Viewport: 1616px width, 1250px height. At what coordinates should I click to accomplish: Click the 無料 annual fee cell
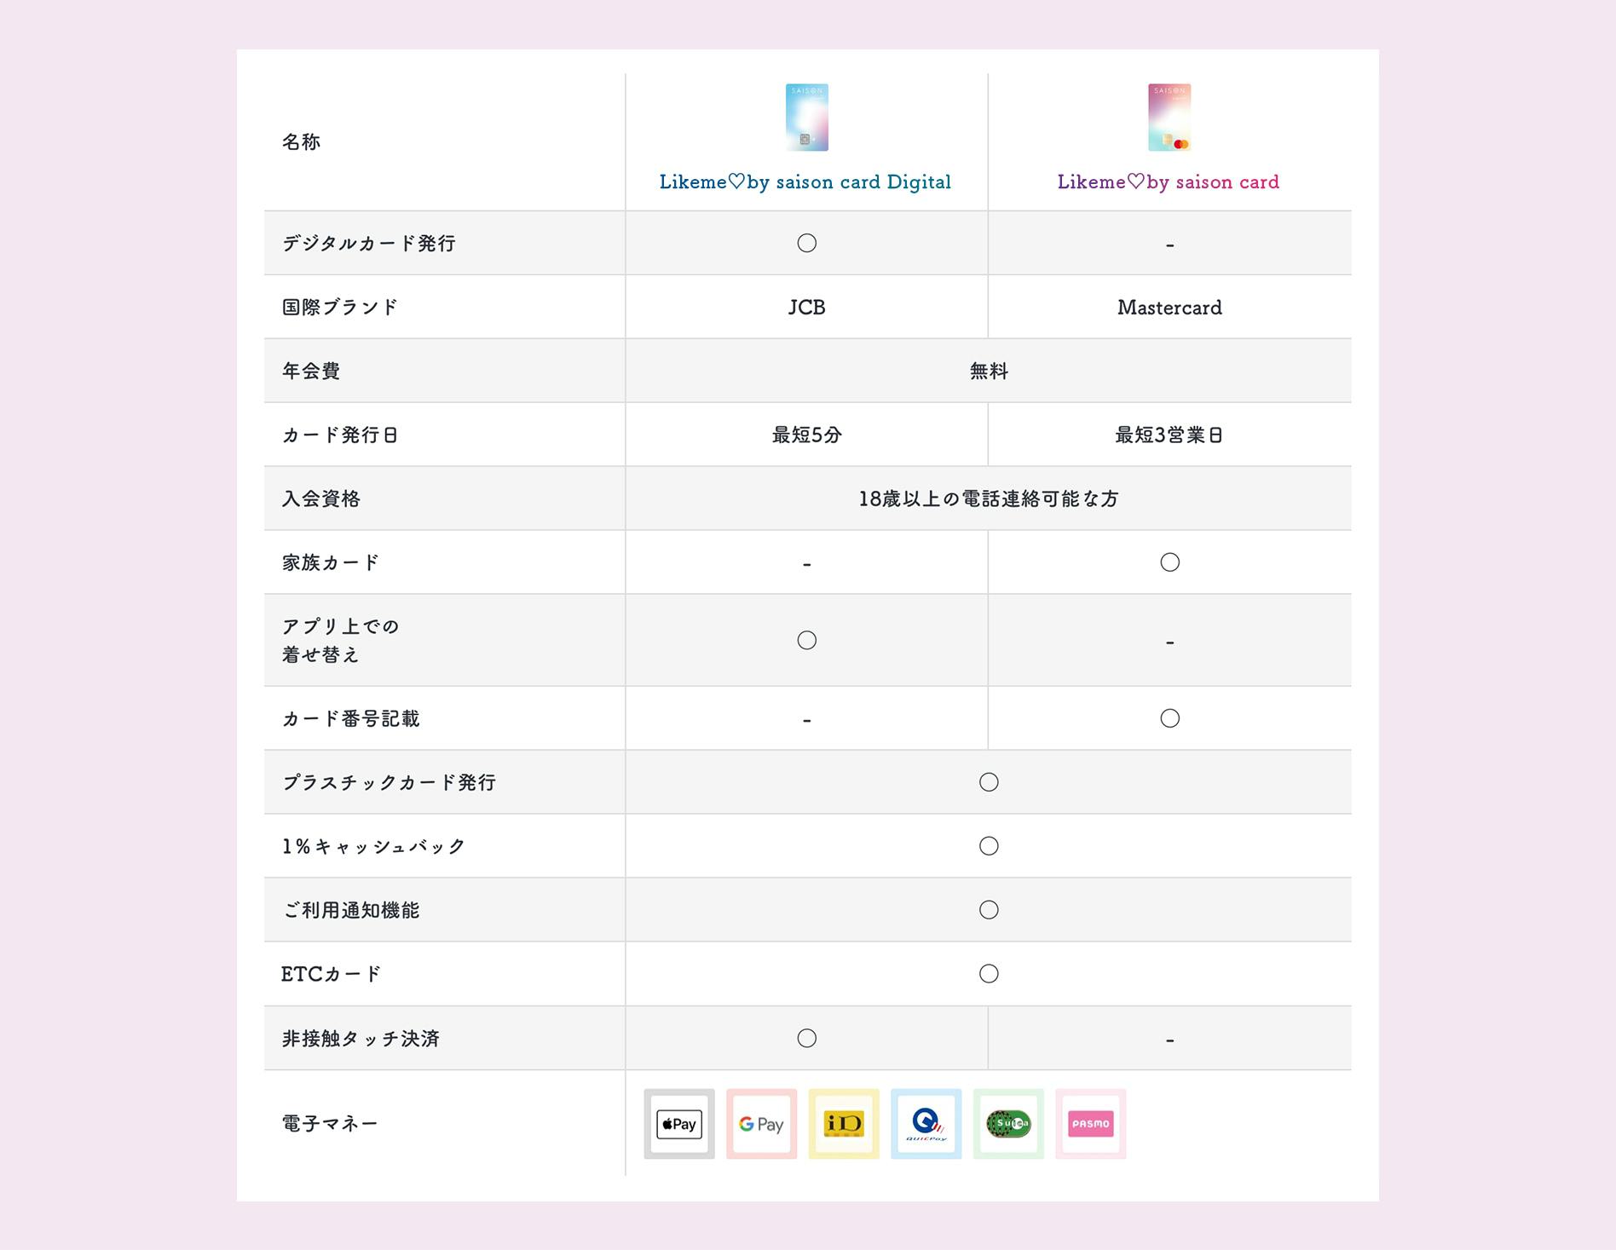[989, 371]
